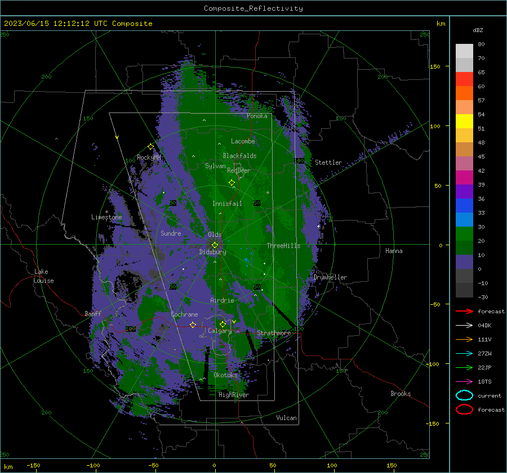Click the Innisfail city label
Screen dimensions: 507x473
(227, 204)
